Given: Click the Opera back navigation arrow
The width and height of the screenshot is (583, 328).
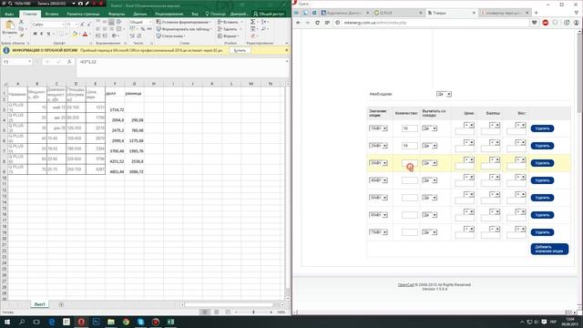Looking at the screenshot, I should coord(298,23).
